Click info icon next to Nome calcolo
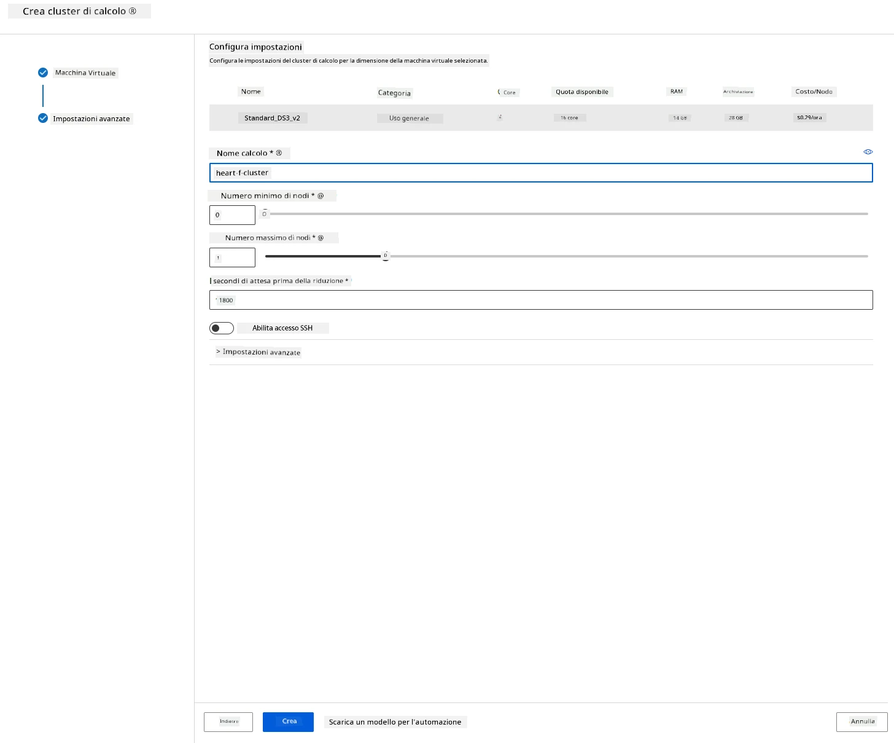This screenshot has height=743, width=894. pos(279,153)
